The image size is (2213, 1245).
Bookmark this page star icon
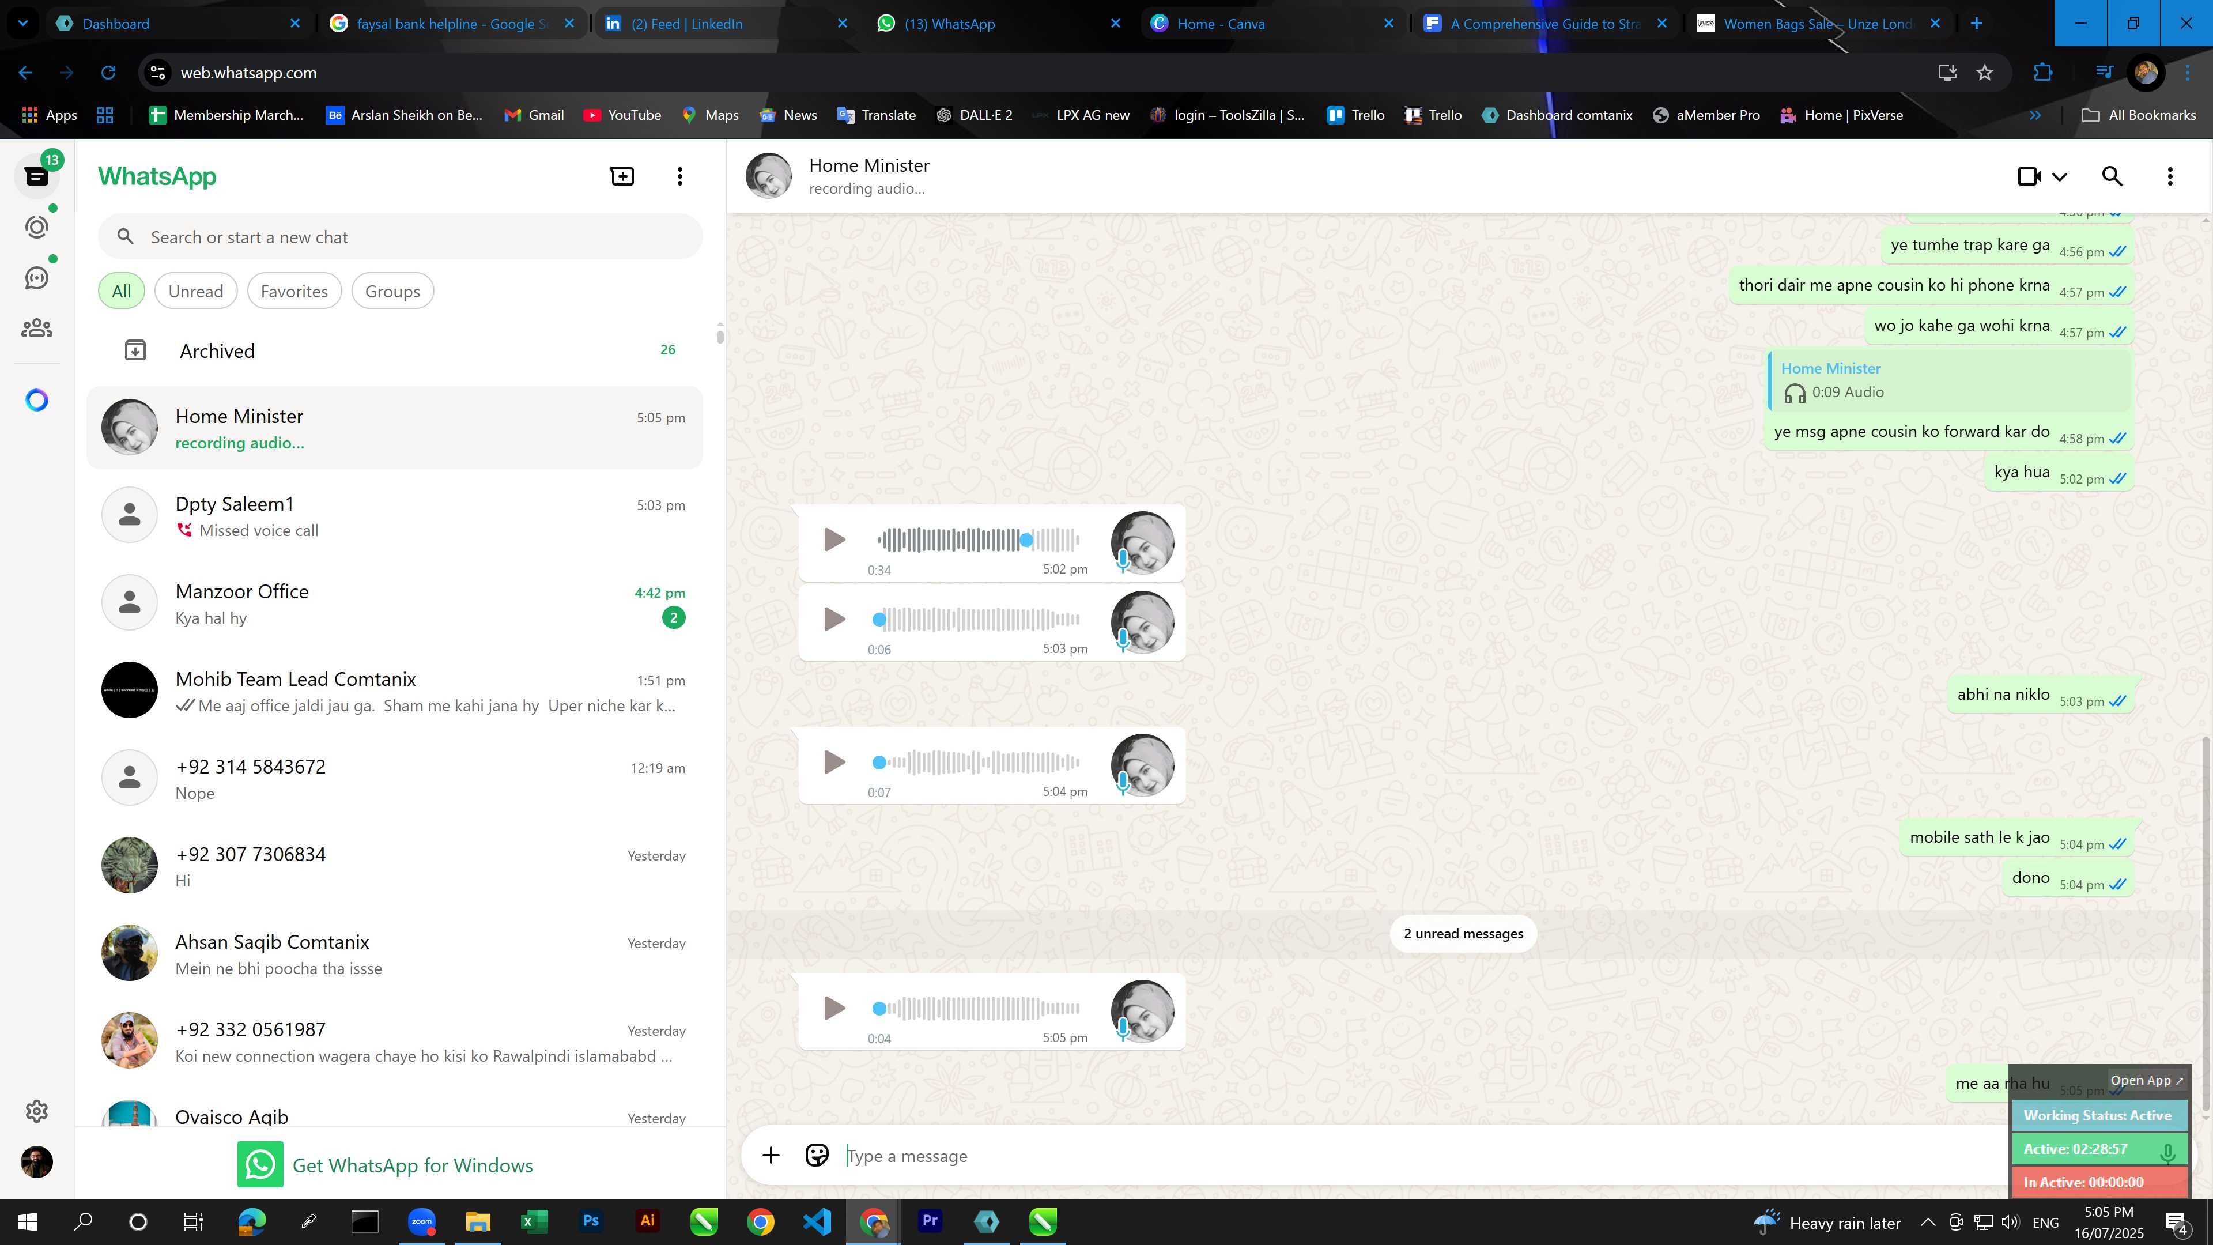pos(1984,73)
